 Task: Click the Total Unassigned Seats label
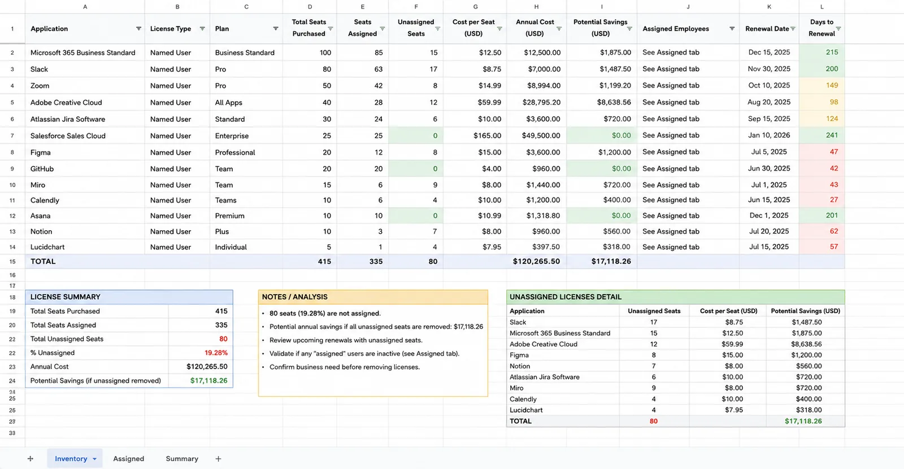pyautogui.click(x=67, y=339)
